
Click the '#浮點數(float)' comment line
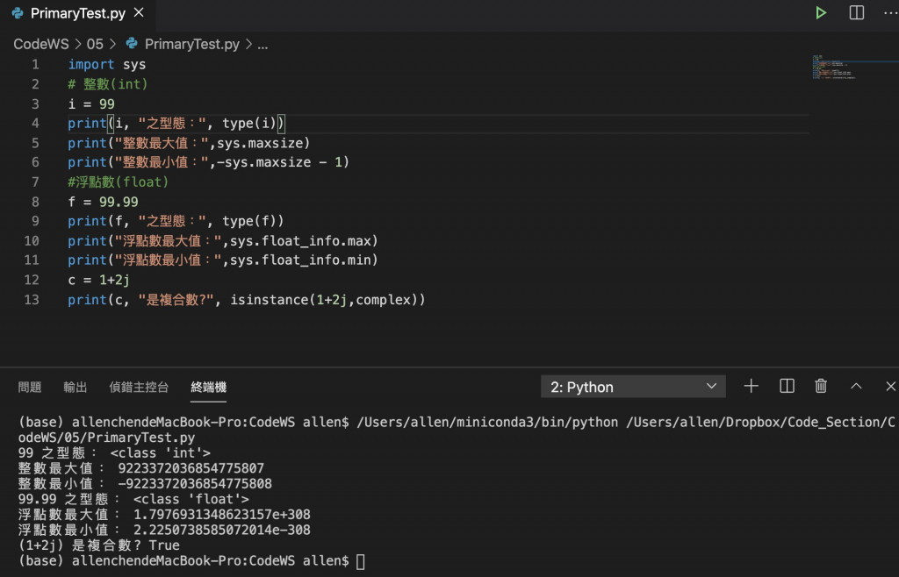tap(119, 182)
